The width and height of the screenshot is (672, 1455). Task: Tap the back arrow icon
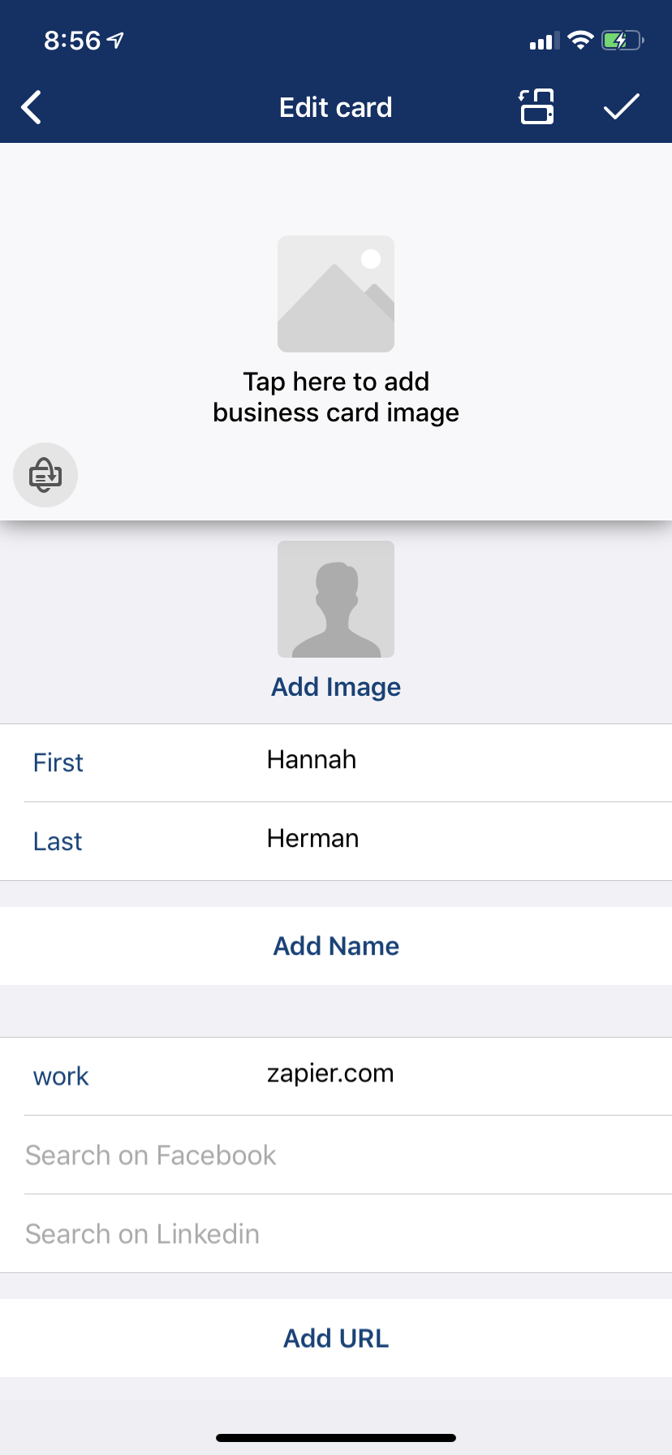click(x=32, y=107)
